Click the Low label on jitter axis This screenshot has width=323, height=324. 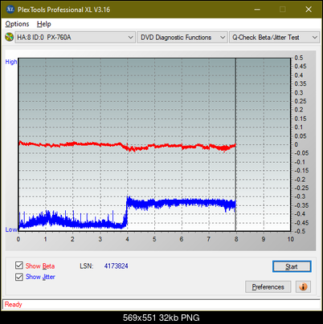pyautogui.click(x=11, y=229)
